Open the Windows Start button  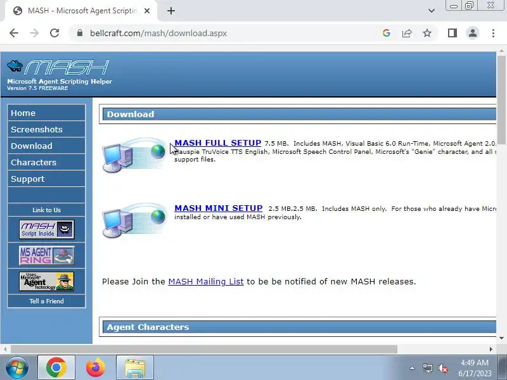pyautogui.click(x=16, y=367)
